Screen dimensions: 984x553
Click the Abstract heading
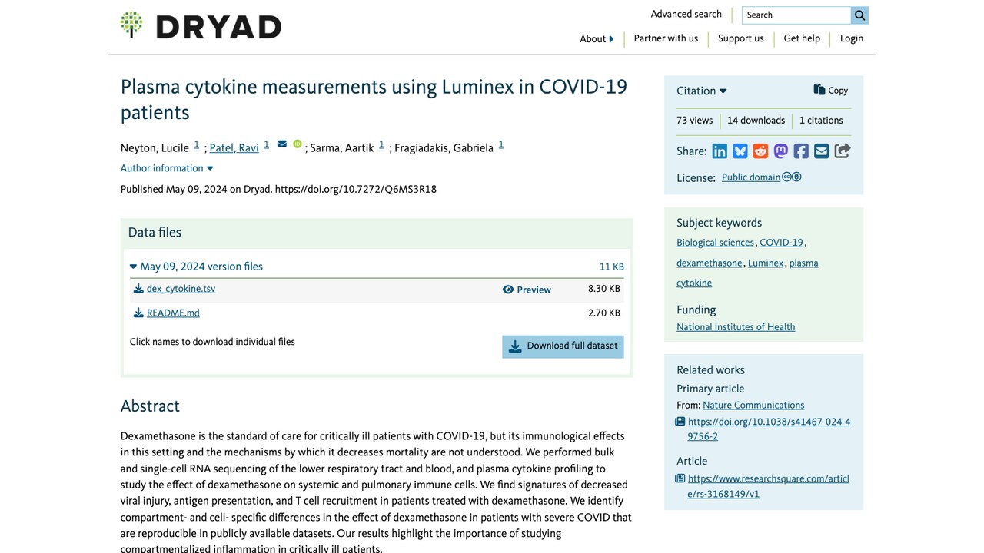click(150, 406)
